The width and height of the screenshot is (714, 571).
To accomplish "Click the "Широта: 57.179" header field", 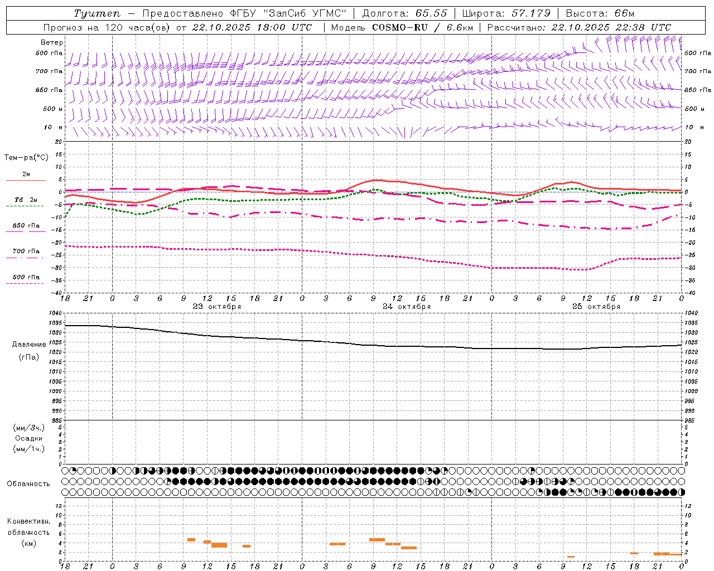I will (x=506, y=13).
